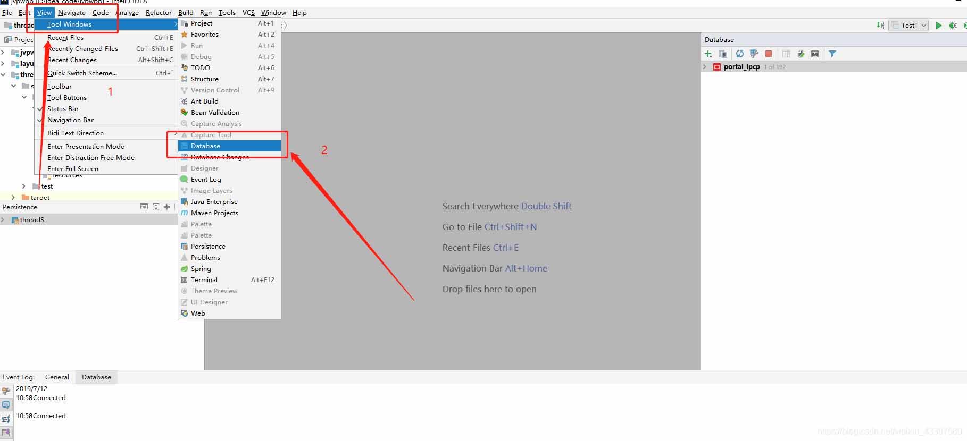This screenshot has height=441, width=967.
Task: Toggle Tool Buttons view option
Action: [106, 98]
